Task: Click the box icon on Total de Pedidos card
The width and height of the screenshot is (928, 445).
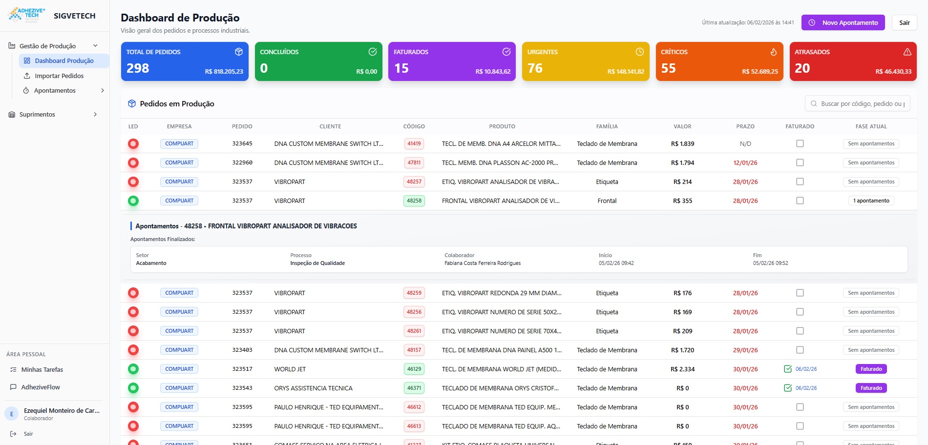Action: click(239, 52)
